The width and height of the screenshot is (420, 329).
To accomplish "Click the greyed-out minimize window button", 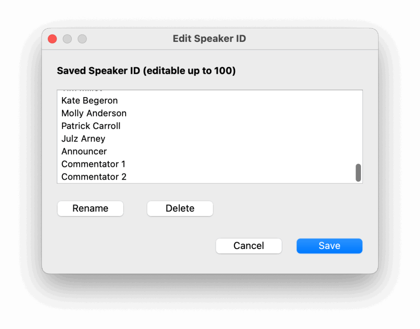I will pos(67,39).
